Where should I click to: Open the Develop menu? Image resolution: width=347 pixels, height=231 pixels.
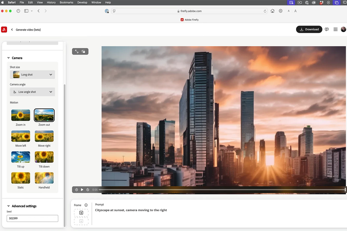(x=82, y=3)
